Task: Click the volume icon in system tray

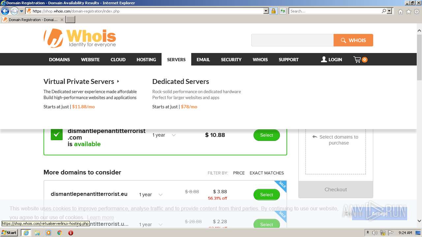Action: tap(375, 233)
